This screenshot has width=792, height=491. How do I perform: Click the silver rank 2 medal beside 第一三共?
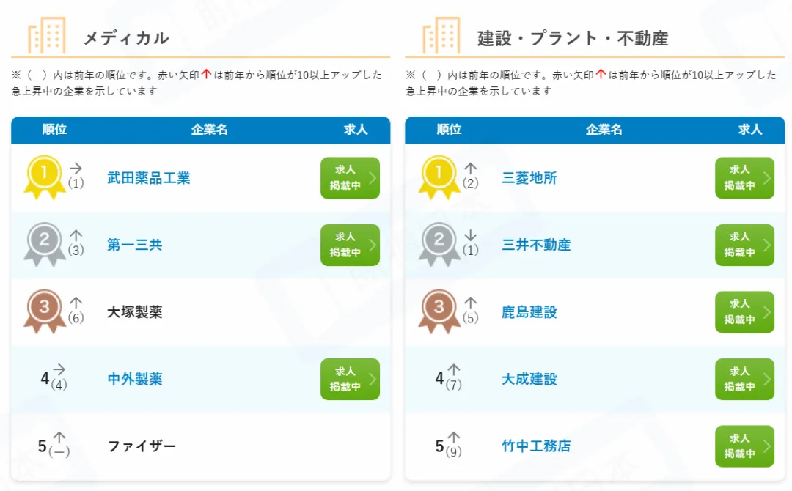click(x=45, y=244)
